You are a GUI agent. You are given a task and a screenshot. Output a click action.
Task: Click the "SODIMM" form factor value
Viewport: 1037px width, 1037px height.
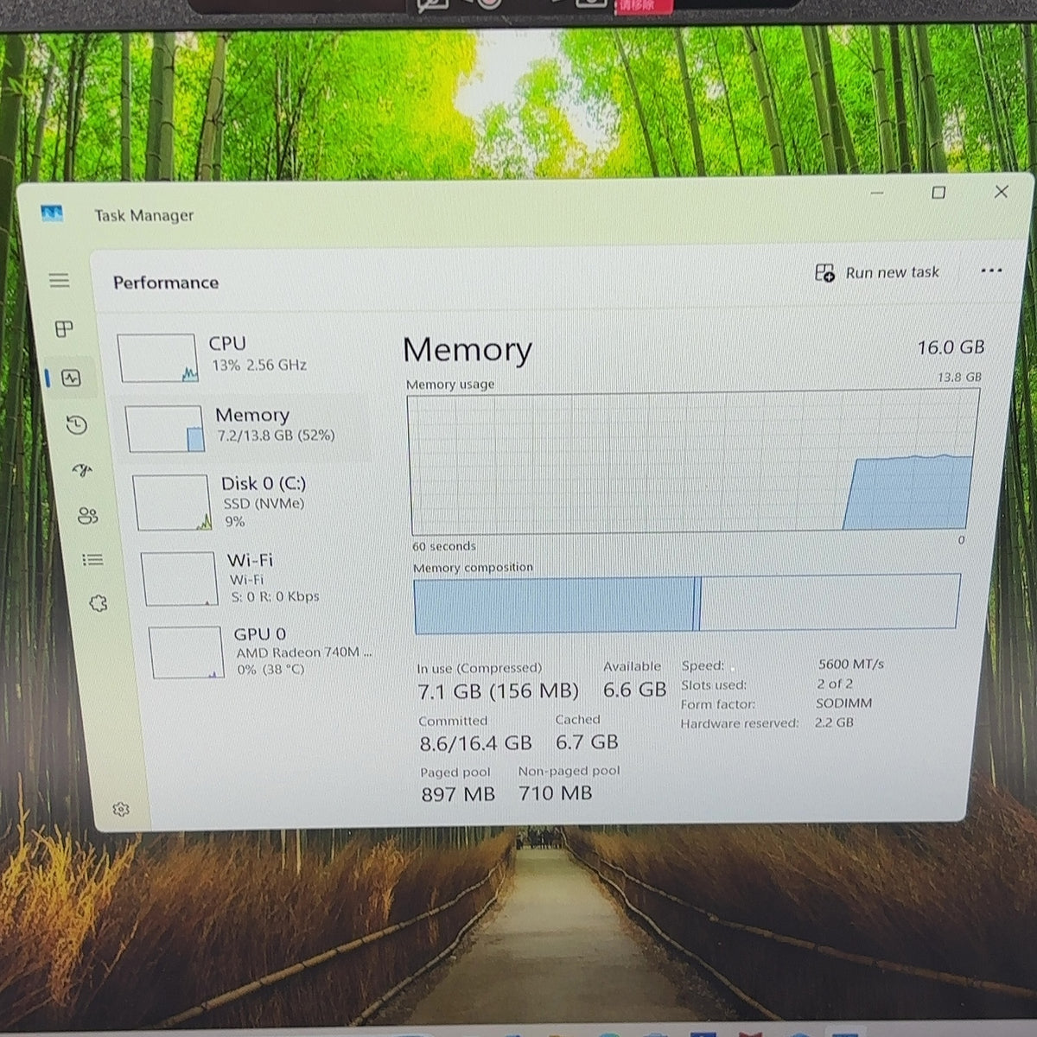click(x=843, y=703)
